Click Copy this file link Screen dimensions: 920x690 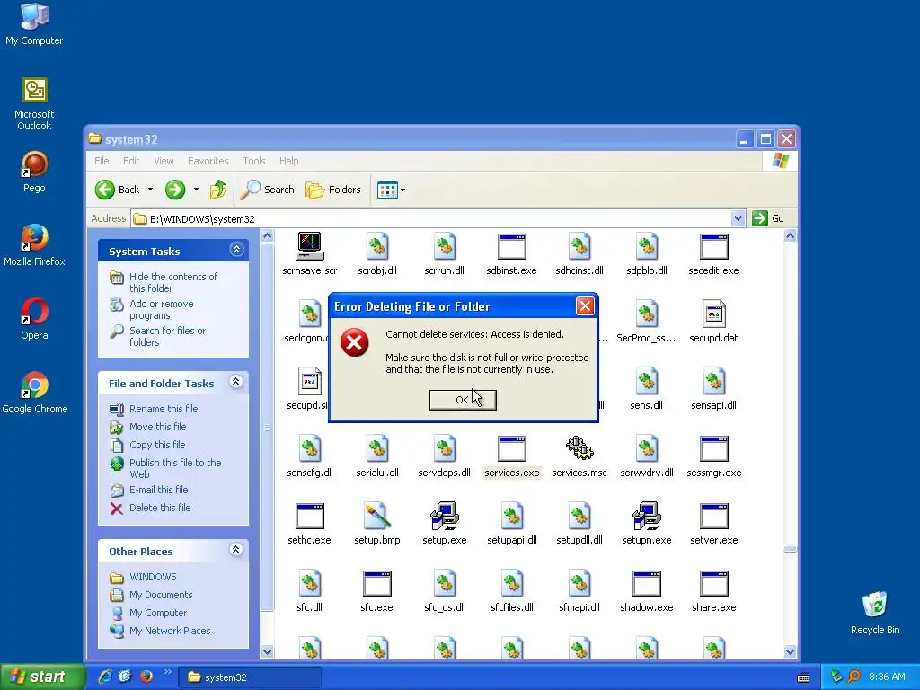pyautogui.click(x=157, y=445)
